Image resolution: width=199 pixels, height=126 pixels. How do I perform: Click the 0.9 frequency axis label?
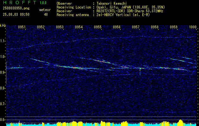(3, 72)
